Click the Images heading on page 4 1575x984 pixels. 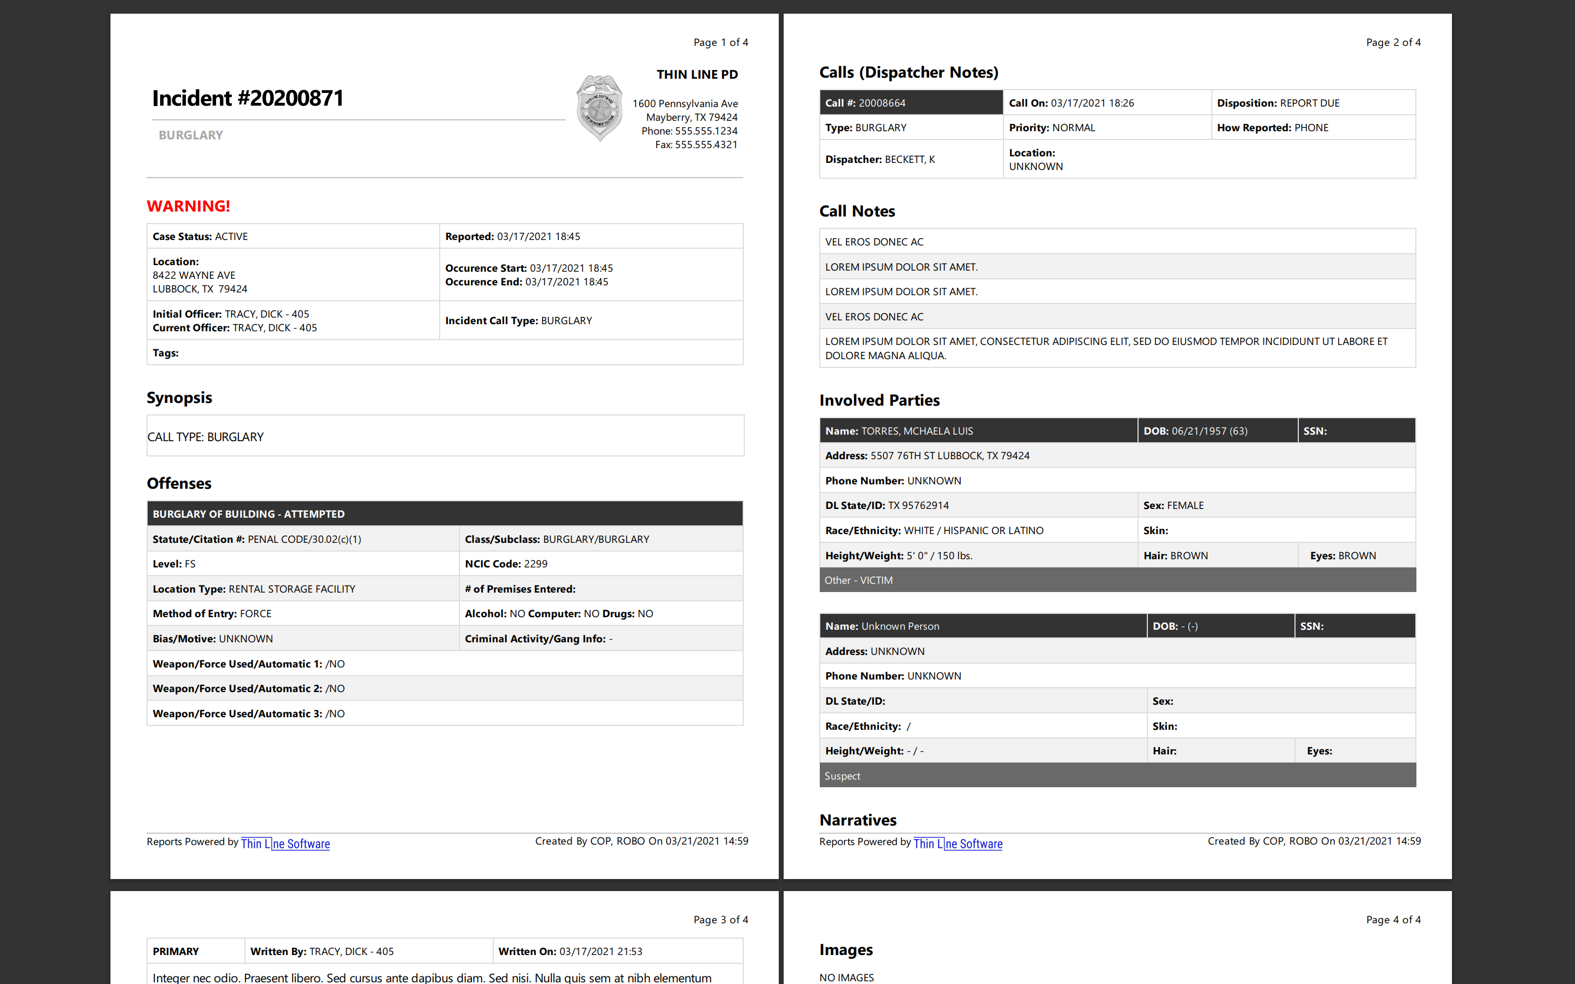click(x=845, y=950)
